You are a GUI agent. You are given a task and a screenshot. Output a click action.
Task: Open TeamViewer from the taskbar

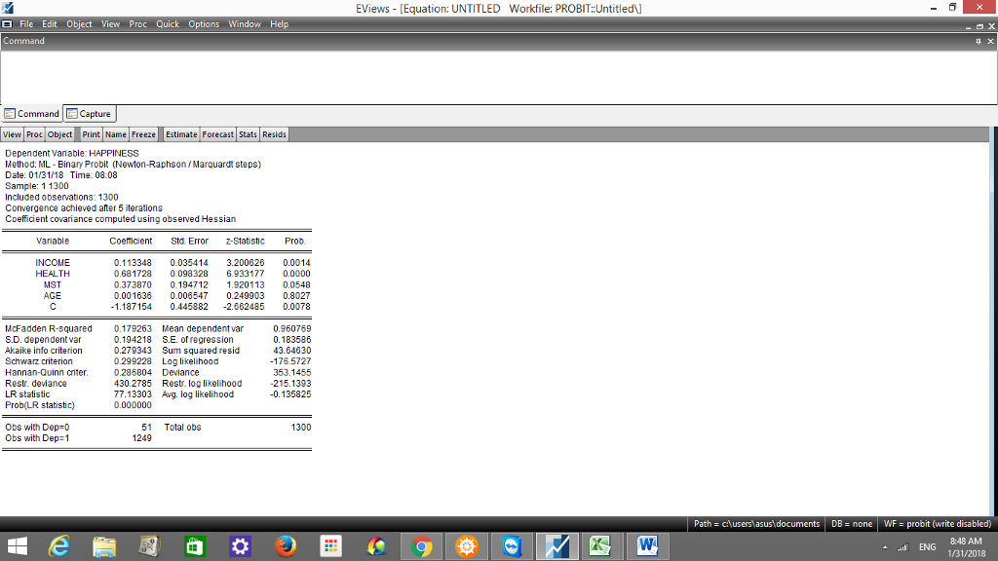(x=512, y=545)
